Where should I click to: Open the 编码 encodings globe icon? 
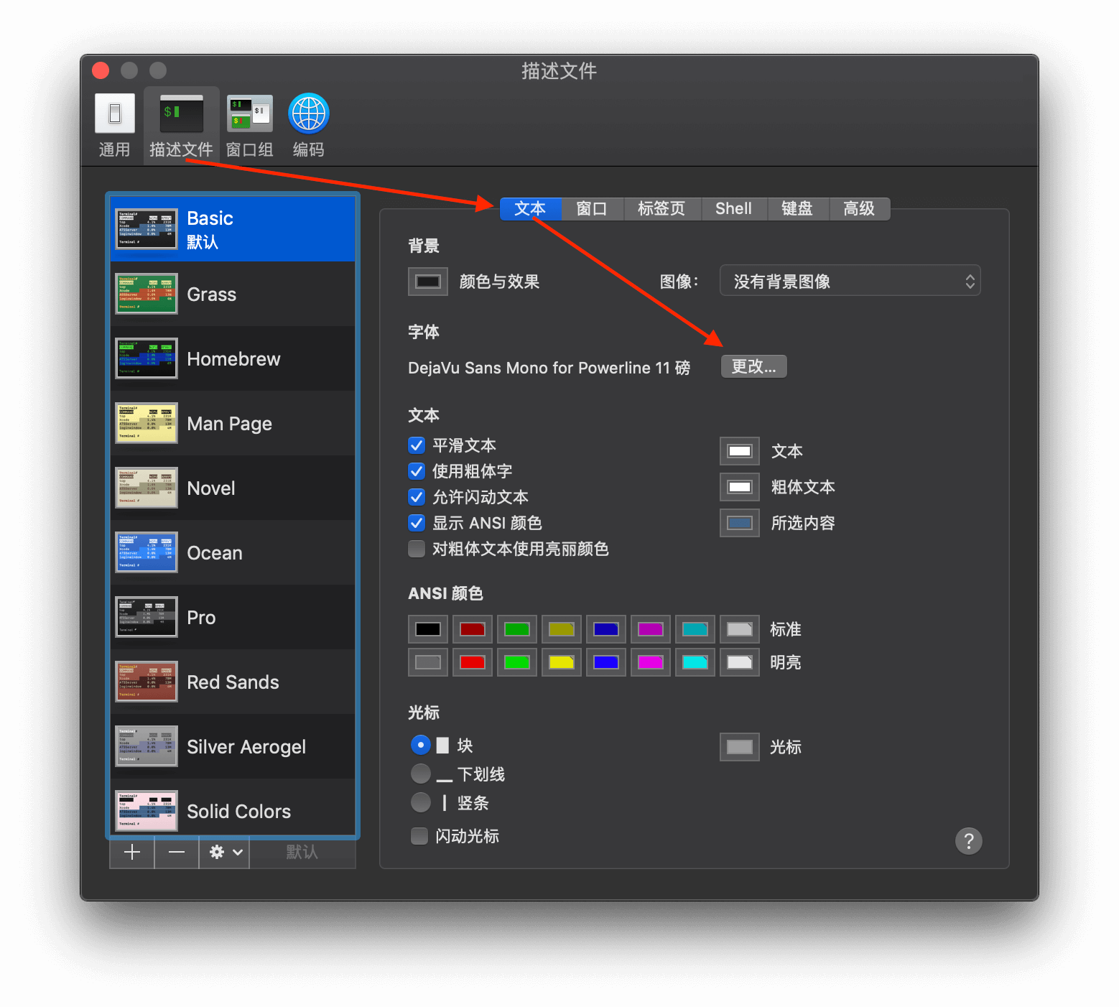tap(308, 114)
